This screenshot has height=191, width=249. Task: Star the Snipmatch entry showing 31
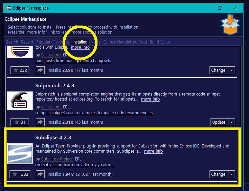click(x=20, y=122)
